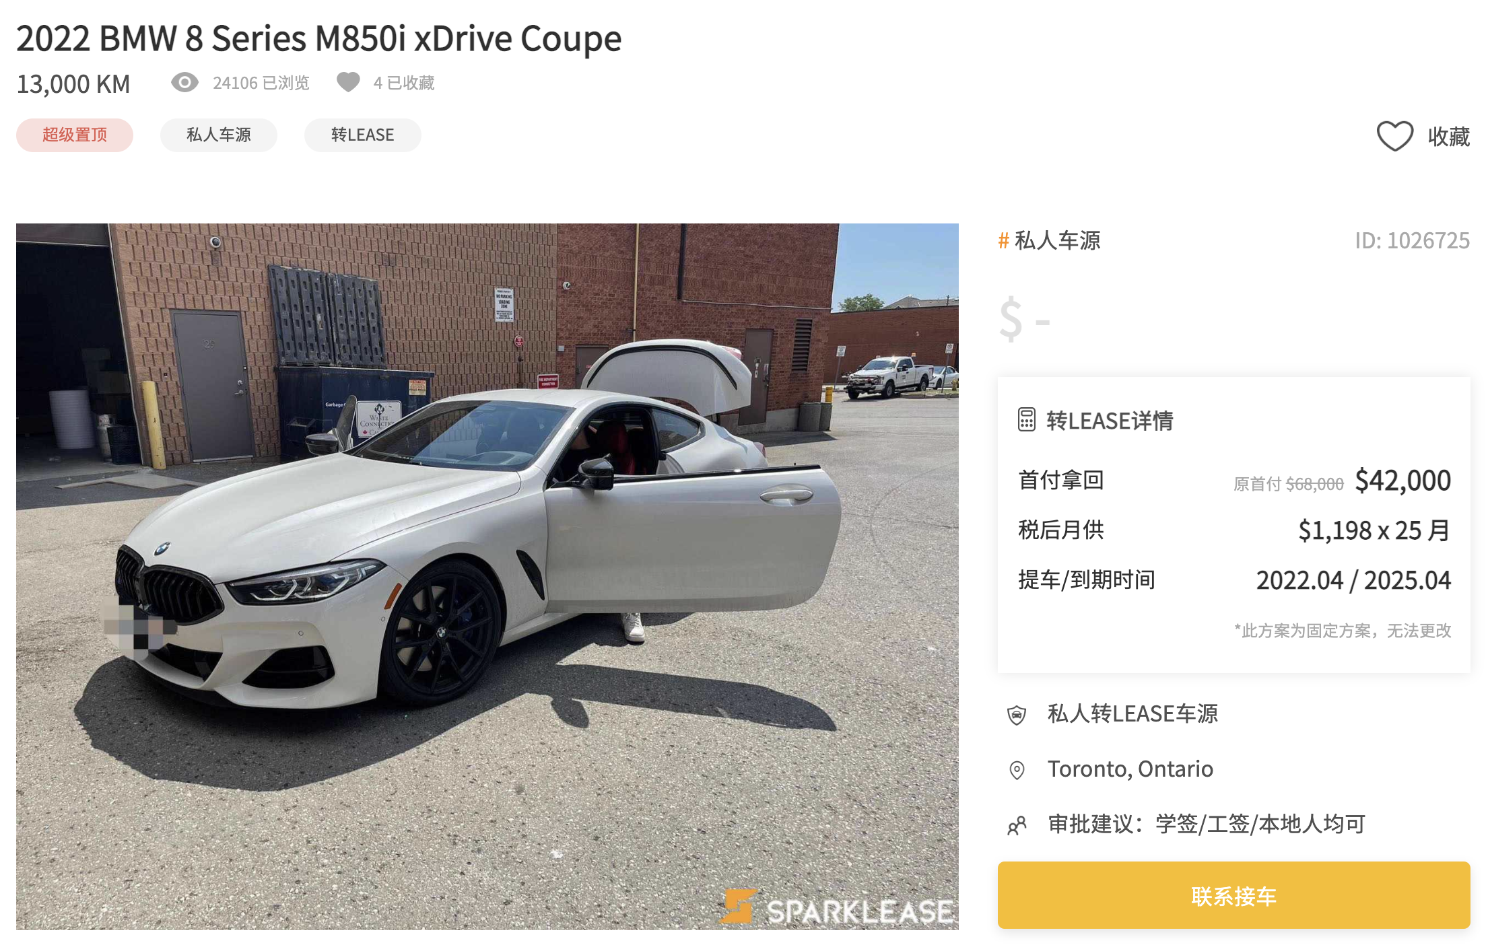This screenshot has width=1488, height=949.
Task: Click the ID: 1026725 text
Action: click(x=1412, y=240)
